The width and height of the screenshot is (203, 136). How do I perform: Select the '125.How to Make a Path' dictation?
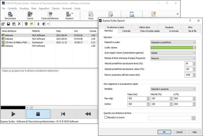[x=49, y=42]
